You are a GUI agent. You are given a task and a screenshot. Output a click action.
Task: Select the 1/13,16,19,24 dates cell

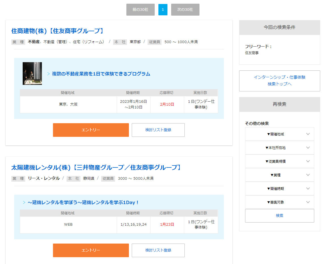(133, 225)
